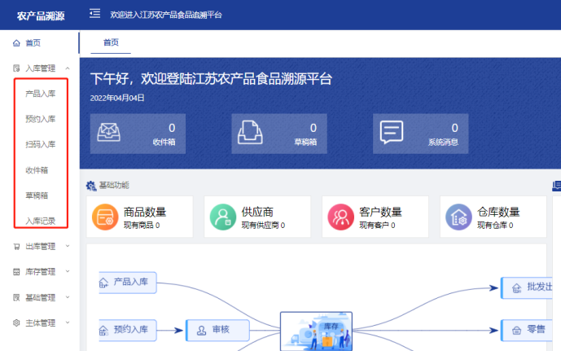Open 产品入库 in sidebar
Image resolution: width=561 pixels, height=351 pixels.
point(41,94)
